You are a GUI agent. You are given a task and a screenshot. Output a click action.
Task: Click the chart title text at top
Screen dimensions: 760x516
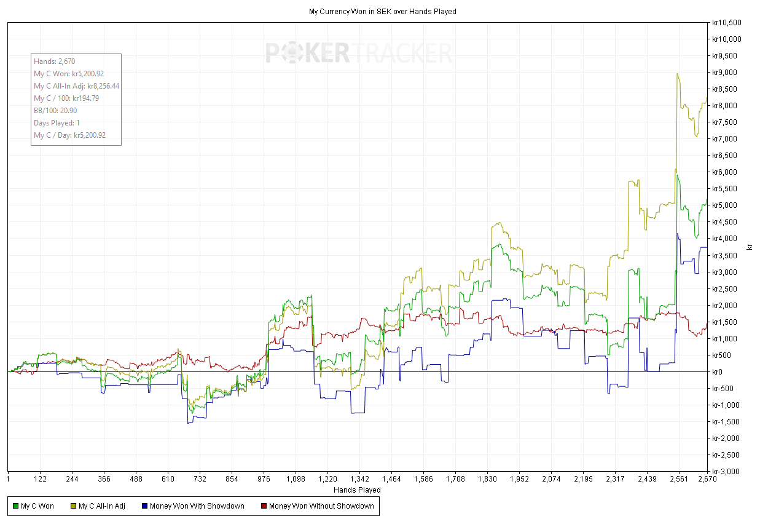pyautogui.click(x=382, y=11)
